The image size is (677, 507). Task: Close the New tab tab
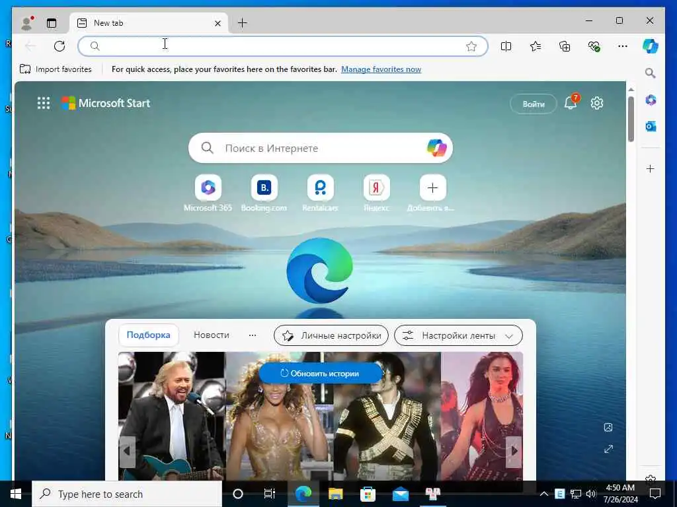tap(218, 23)
